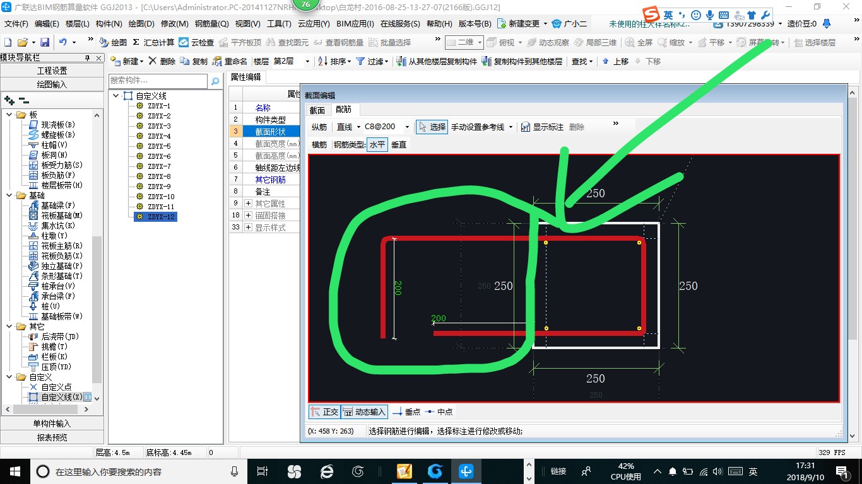Open 过滤 filter dropdown
The image size is (862, 484).
373,61
